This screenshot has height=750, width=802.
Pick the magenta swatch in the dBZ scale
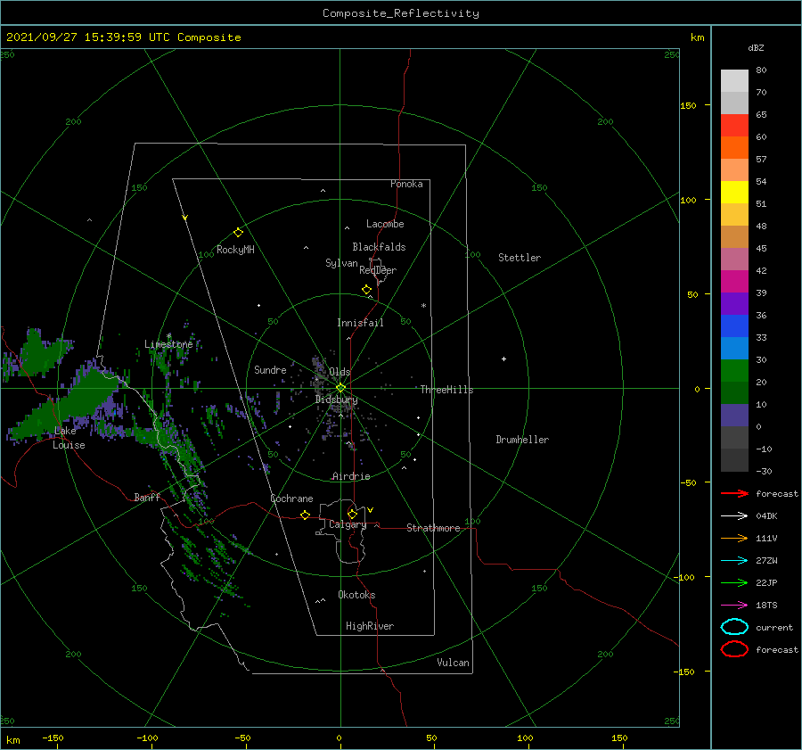[x=734, y=281]
